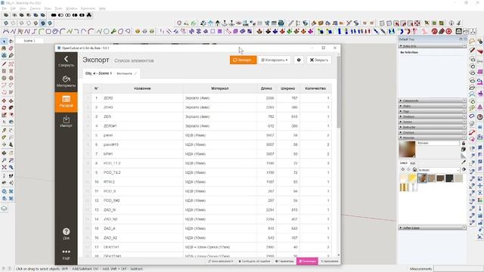The width and height of the screenshot is (484, 272).
Task: Click the Zoom Extents tool
Action: [x=4, y=168]
